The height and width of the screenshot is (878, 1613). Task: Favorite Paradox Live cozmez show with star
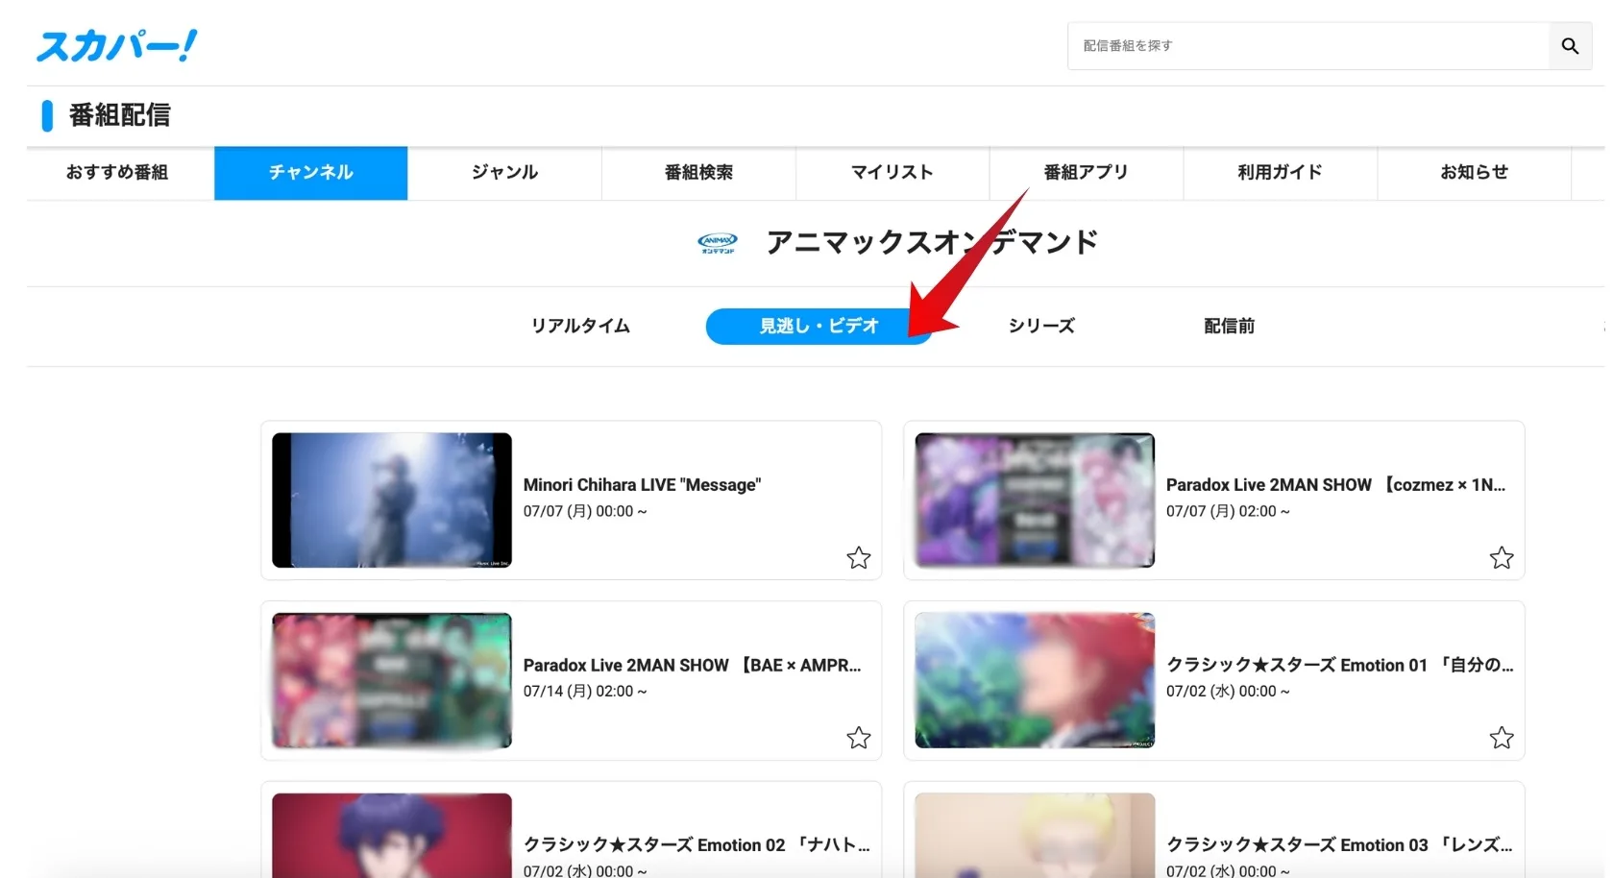click(x=1502, y=558)
